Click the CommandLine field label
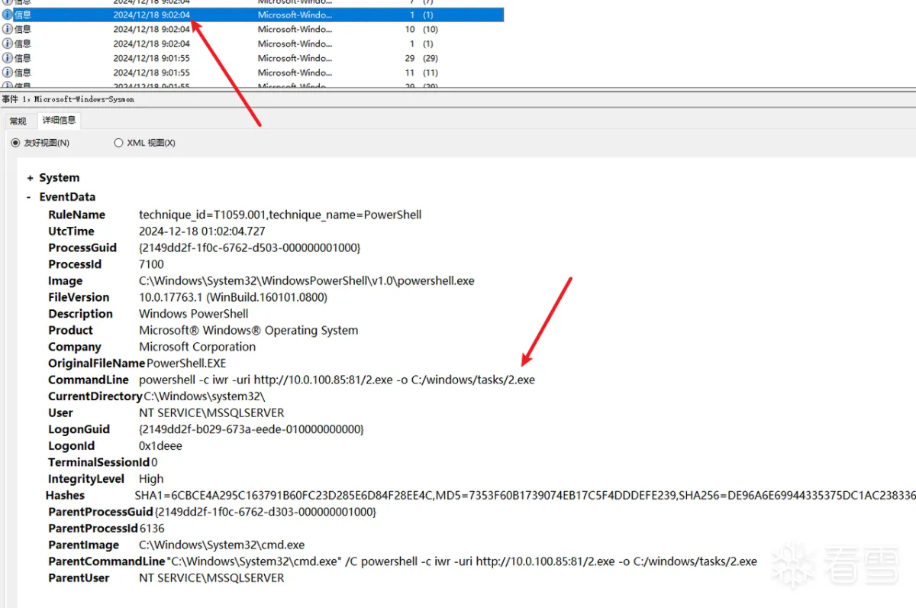This screenshot has height=608, width=916. pyautogui.click(x=89, y=380)
